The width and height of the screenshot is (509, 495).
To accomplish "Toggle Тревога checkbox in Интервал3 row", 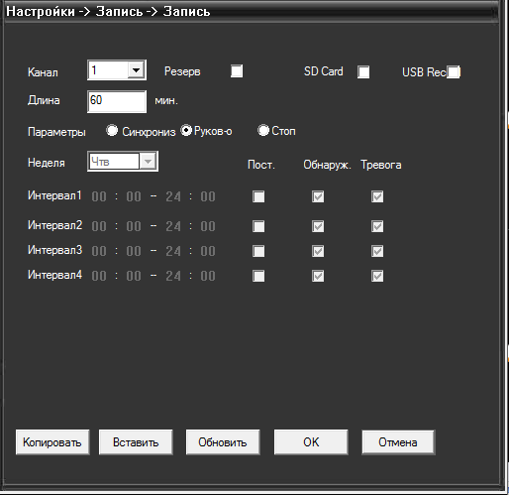I will 377,251.
